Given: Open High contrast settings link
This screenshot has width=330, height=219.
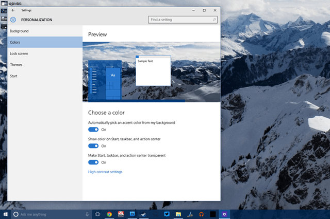Looking at the screenshot, I should click(x=105, y=172).
